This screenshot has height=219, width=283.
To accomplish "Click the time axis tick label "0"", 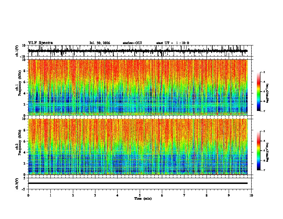I will [x=28, y=195].
